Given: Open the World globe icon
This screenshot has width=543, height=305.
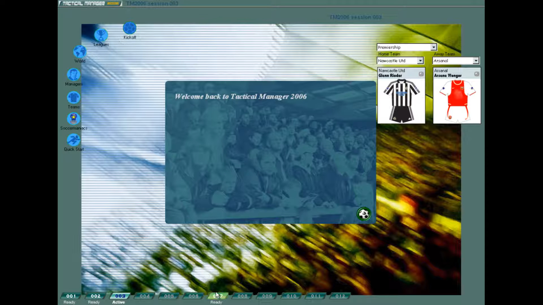Looking at the screenshot, I should (x=80, y=52).
